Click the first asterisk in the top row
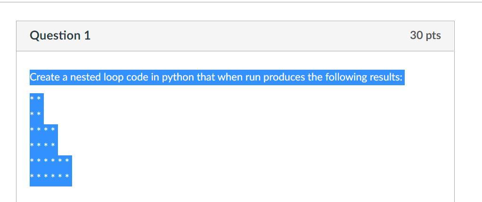This screenshot has height=202, width=482. (x=32, y=98)
